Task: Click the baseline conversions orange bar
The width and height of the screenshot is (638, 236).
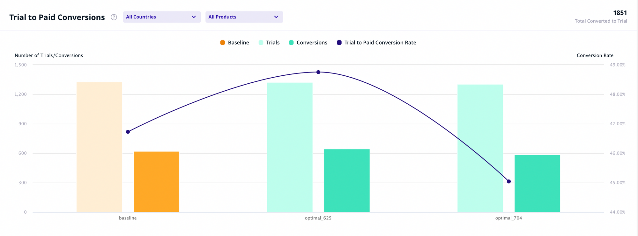Action: click(x=156, y=182)
